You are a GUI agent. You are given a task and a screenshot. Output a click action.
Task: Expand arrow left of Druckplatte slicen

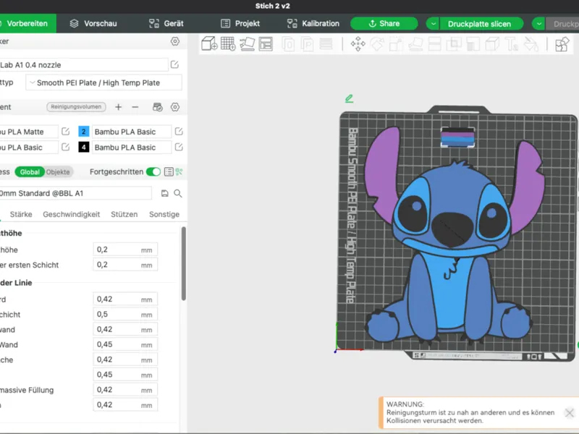(x=433, y=24)
